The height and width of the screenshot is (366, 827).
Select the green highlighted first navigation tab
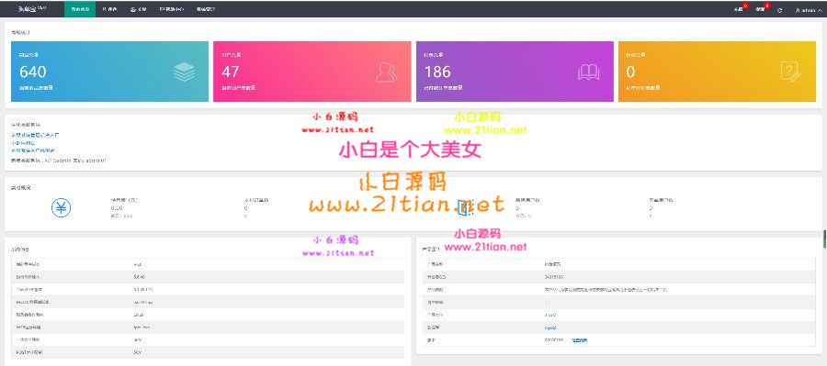click(x=80, y=9)
